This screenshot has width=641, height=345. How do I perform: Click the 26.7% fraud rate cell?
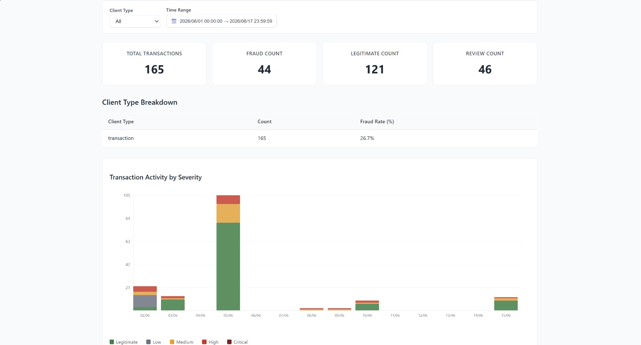click(367, 138)
